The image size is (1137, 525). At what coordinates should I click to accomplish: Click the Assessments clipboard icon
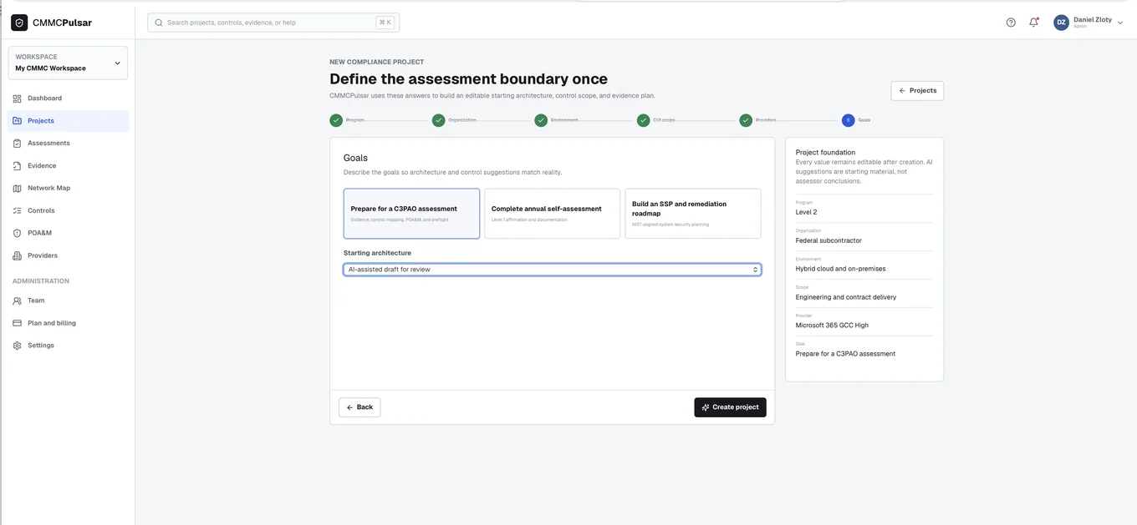tap(17, 144)
